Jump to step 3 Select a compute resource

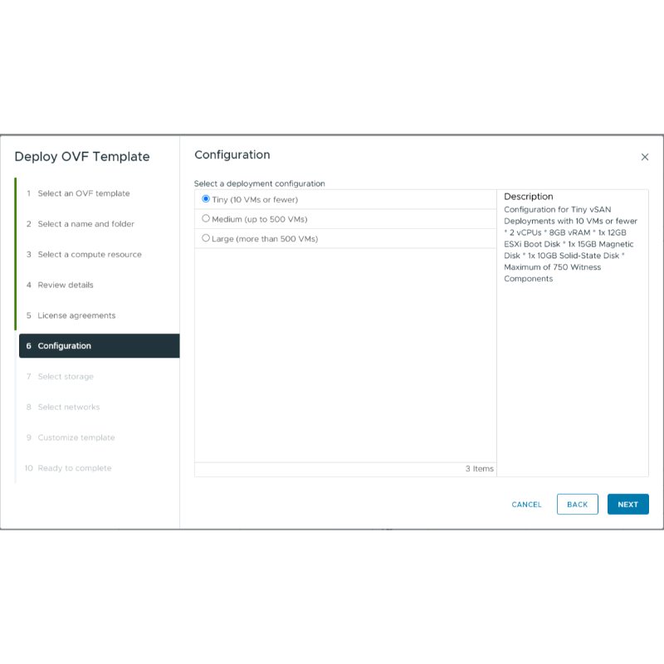90,255
